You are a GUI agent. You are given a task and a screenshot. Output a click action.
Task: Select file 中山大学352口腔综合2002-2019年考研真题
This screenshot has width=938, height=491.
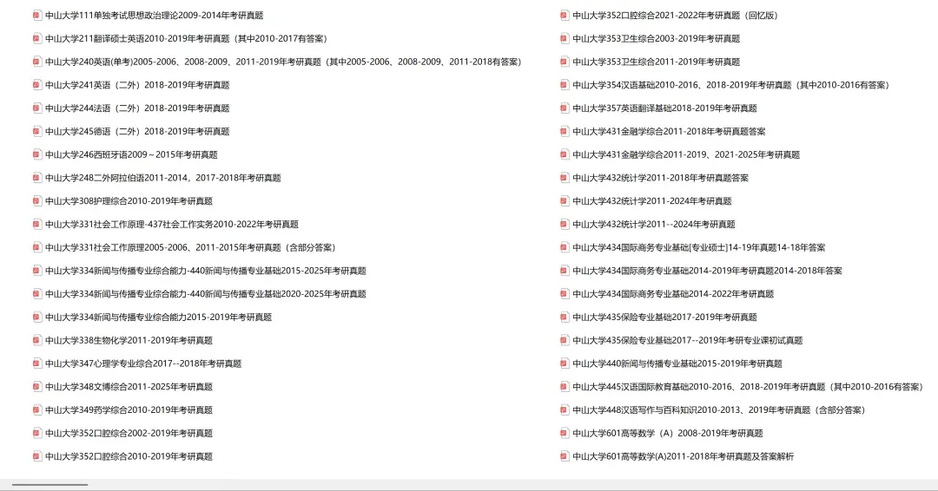tap(129, 434)
